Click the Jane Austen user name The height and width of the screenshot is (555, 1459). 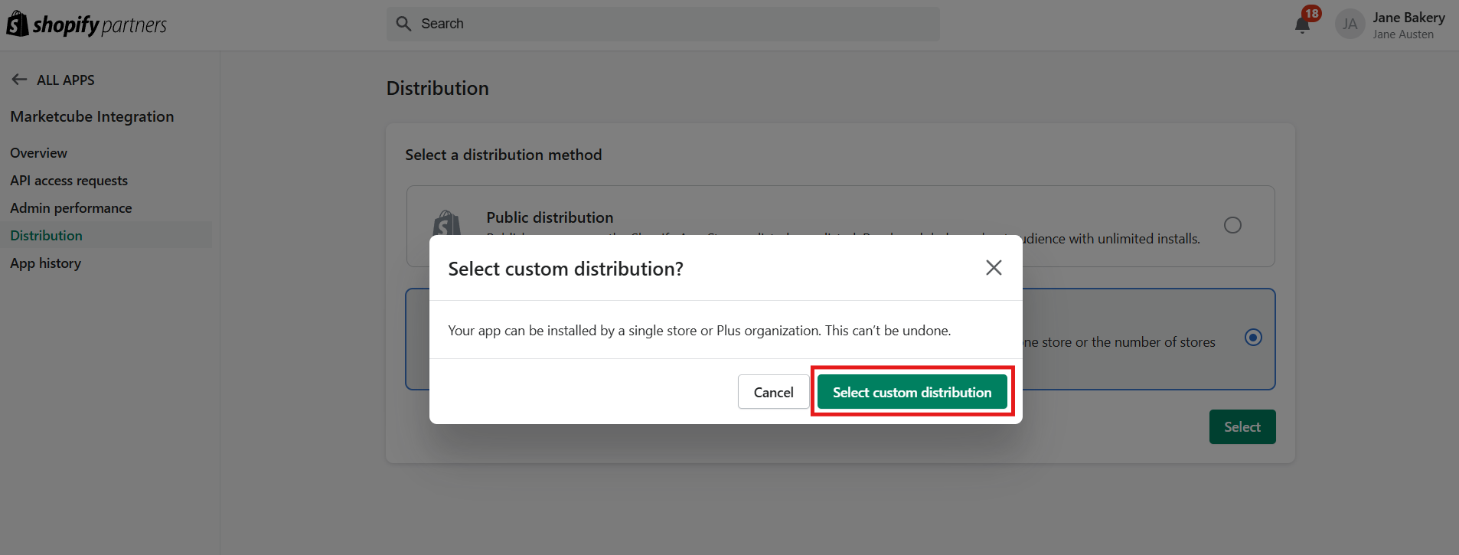1403,34
